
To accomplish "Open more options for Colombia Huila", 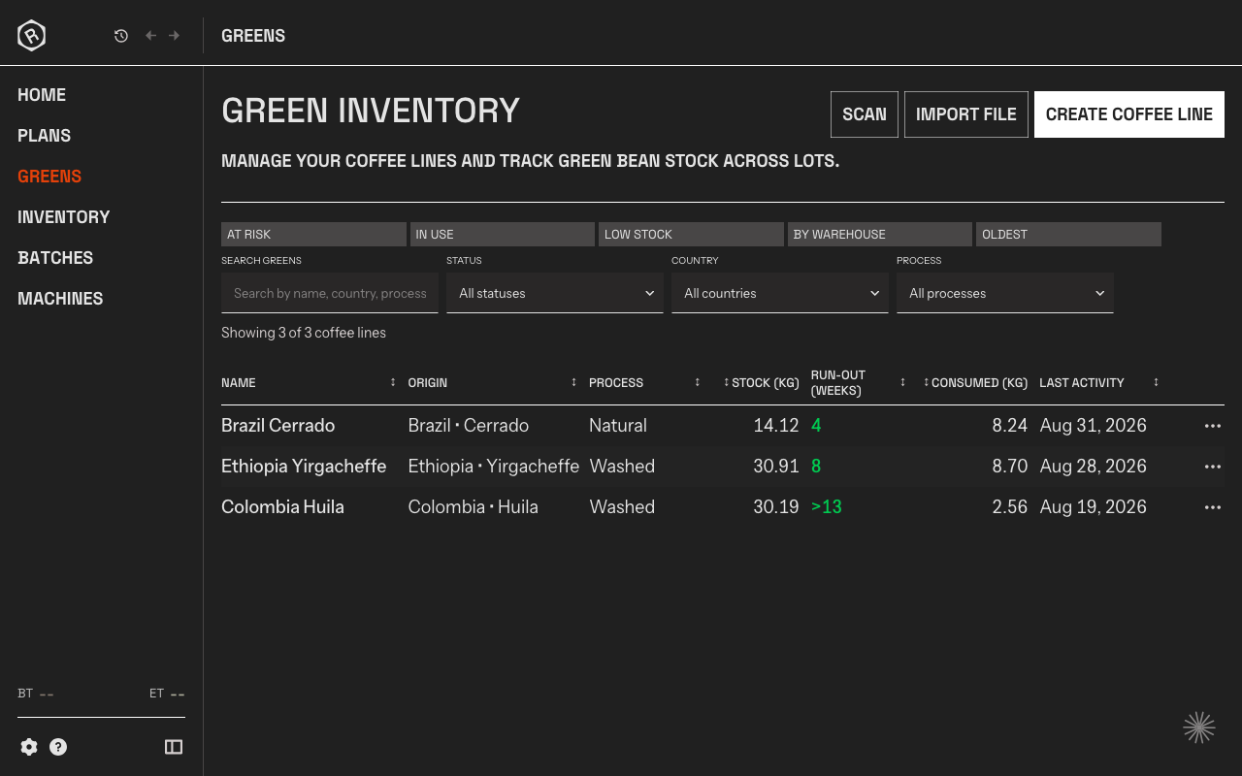I will [x=1213, y=507].
